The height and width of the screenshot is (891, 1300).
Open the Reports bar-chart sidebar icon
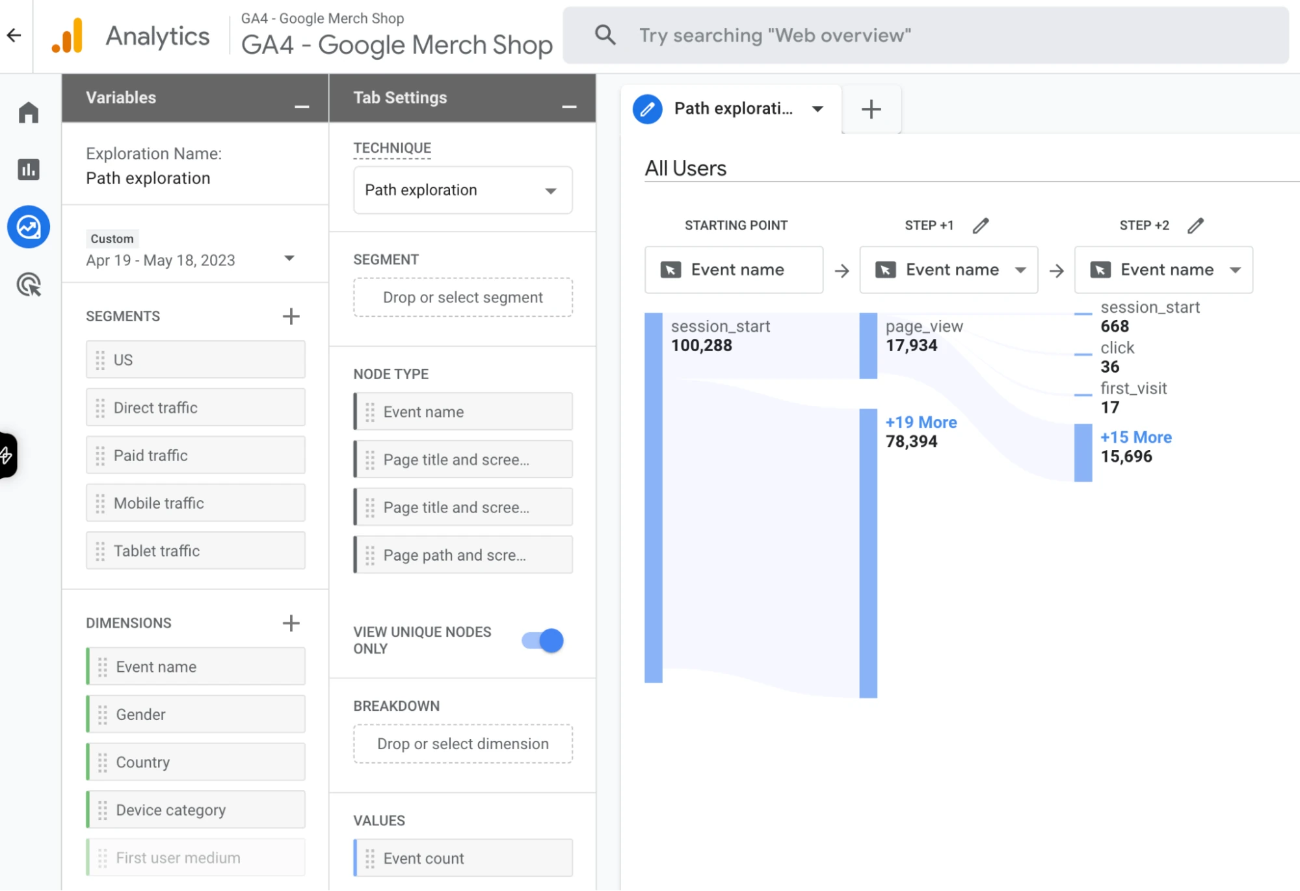coord(29,170)
